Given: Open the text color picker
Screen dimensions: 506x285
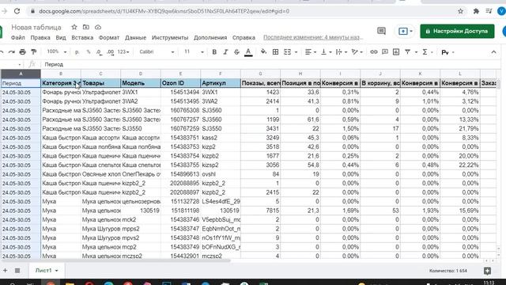Looking at the screenshot, I should [x=248, y=51].
